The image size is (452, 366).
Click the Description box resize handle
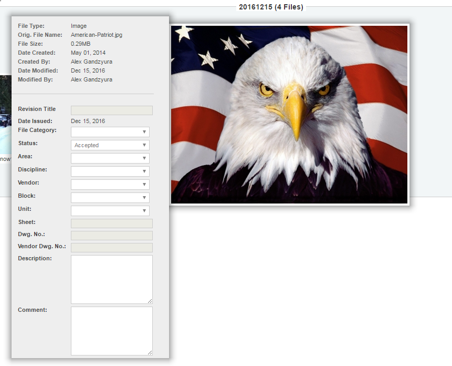pyautogui.click(x=150, y=301)
